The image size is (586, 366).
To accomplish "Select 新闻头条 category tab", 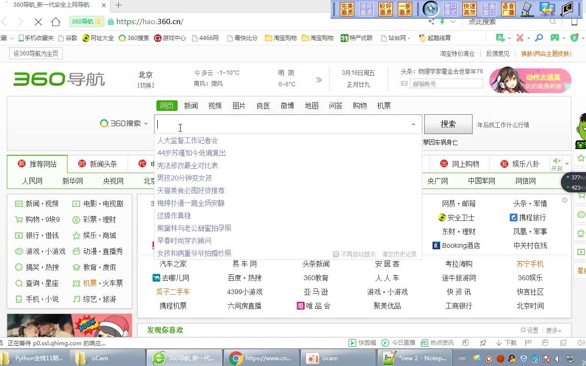I will coord(98,164).
